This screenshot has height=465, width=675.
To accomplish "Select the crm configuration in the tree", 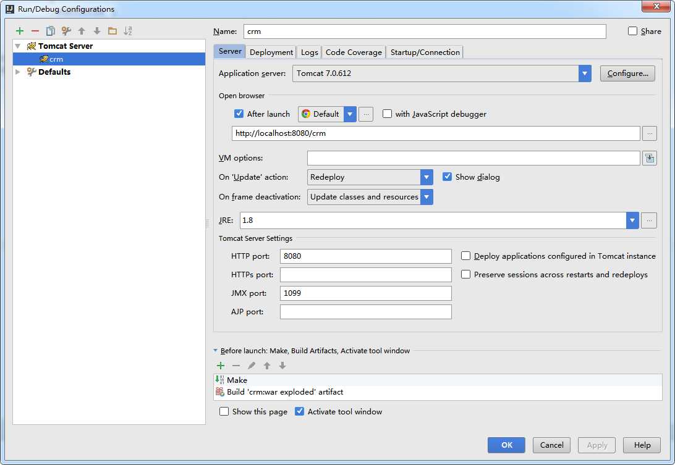I will pos(109,59).
